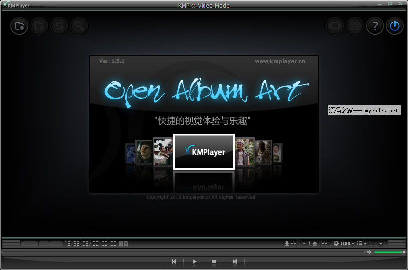Click the Open Album Art title graphic

pos(205,92)
